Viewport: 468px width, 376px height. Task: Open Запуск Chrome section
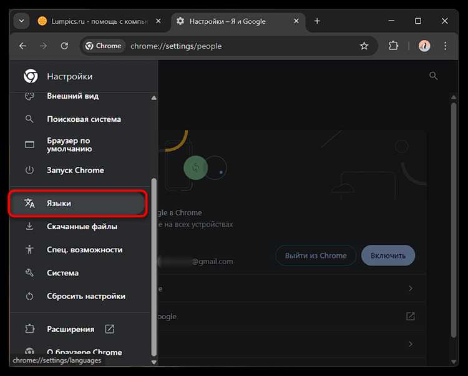[80, 171]
